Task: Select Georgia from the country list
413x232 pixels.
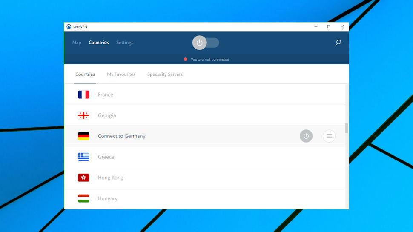Action: click(x=205, y=115)
